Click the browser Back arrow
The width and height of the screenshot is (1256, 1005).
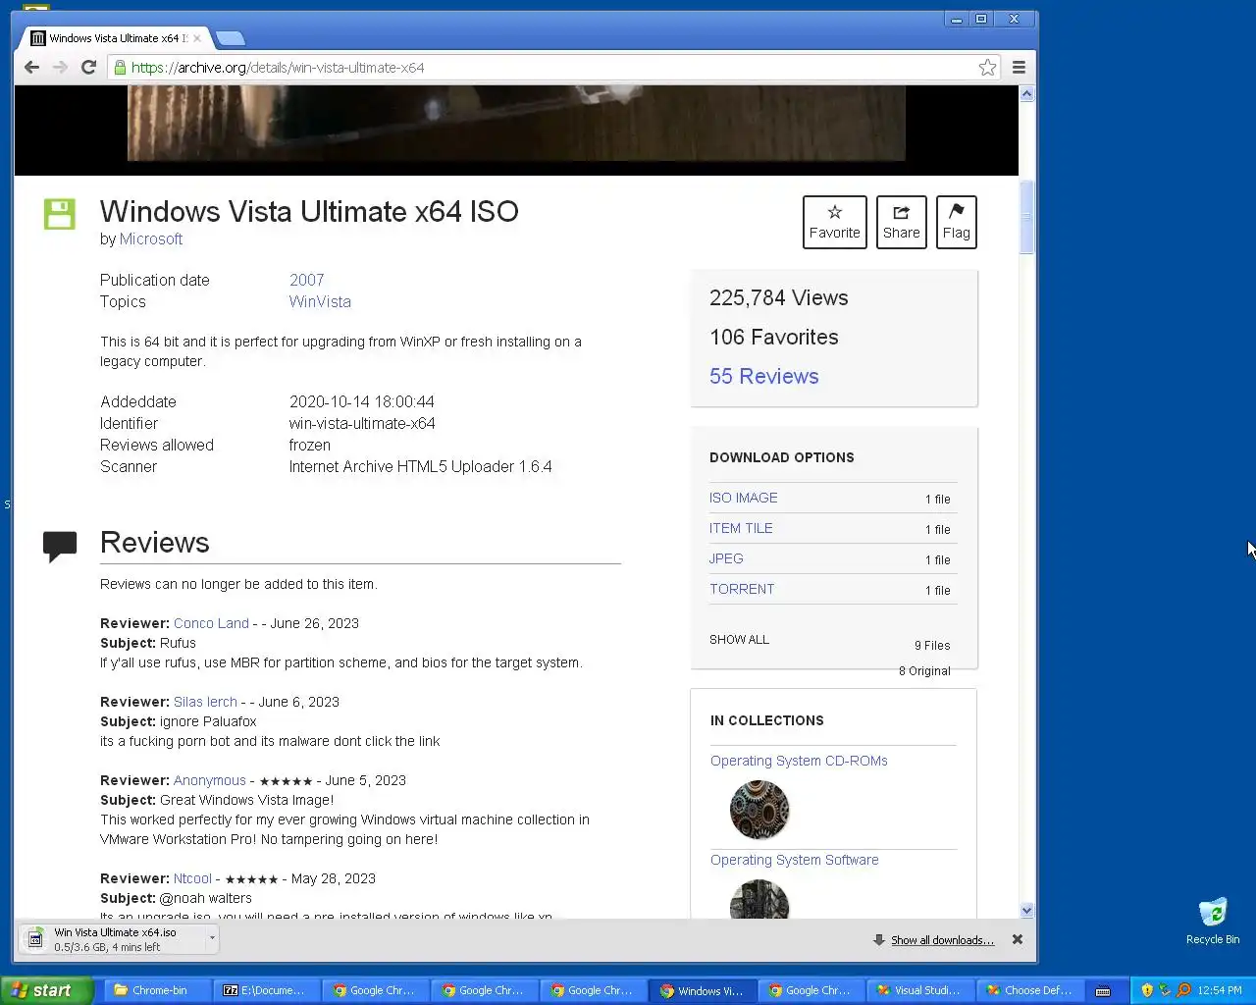click(x=31, y=68)
